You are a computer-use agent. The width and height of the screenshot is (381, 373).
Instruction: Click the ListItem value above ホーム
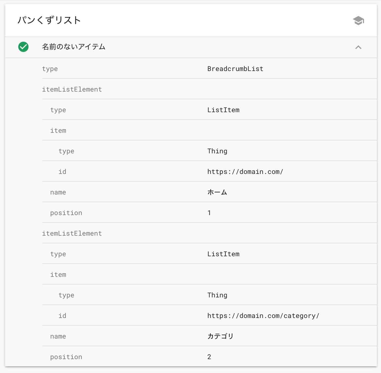coord(223,110)
